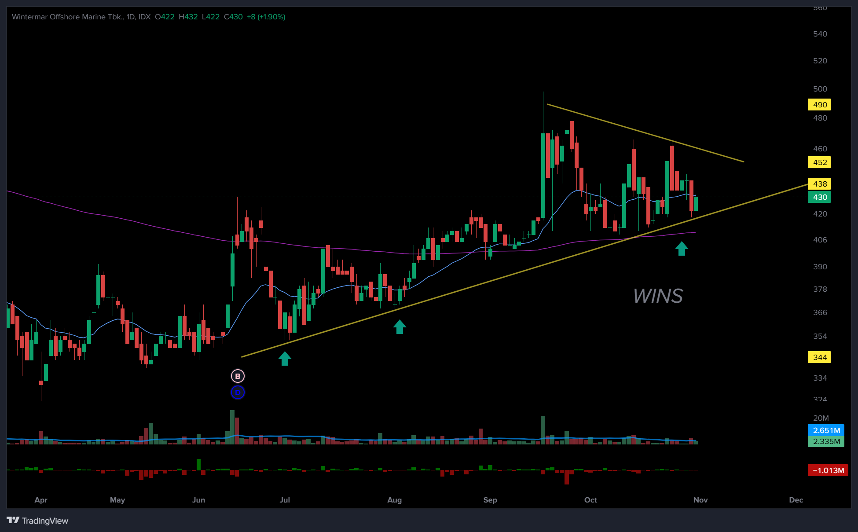This screenshot has width=858, height=532.
Task: Select the yellow 344 price label
Action: coord(819,357)
